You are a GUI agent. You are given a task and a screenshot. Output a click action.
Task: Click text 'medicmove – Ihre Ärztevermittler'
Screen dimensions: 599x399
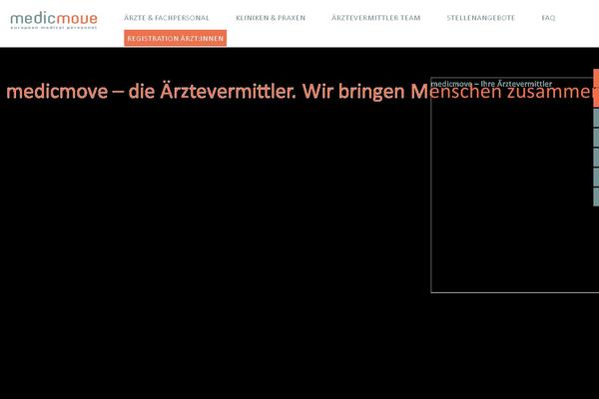(x=491, y=84)
